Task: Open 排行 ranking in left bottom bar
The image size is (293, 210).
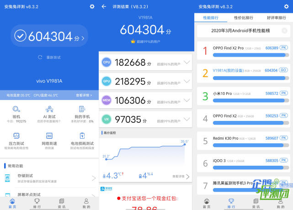Action: [37, 204]
